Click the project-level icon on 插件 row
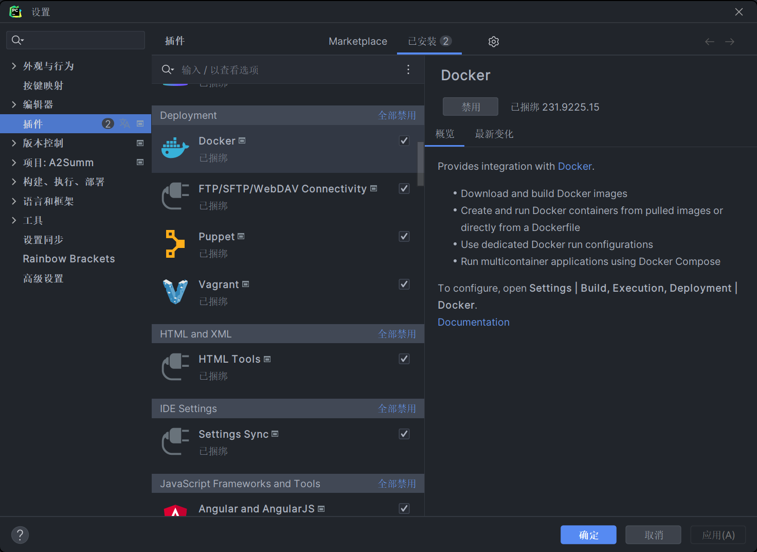 click(140, 123)
